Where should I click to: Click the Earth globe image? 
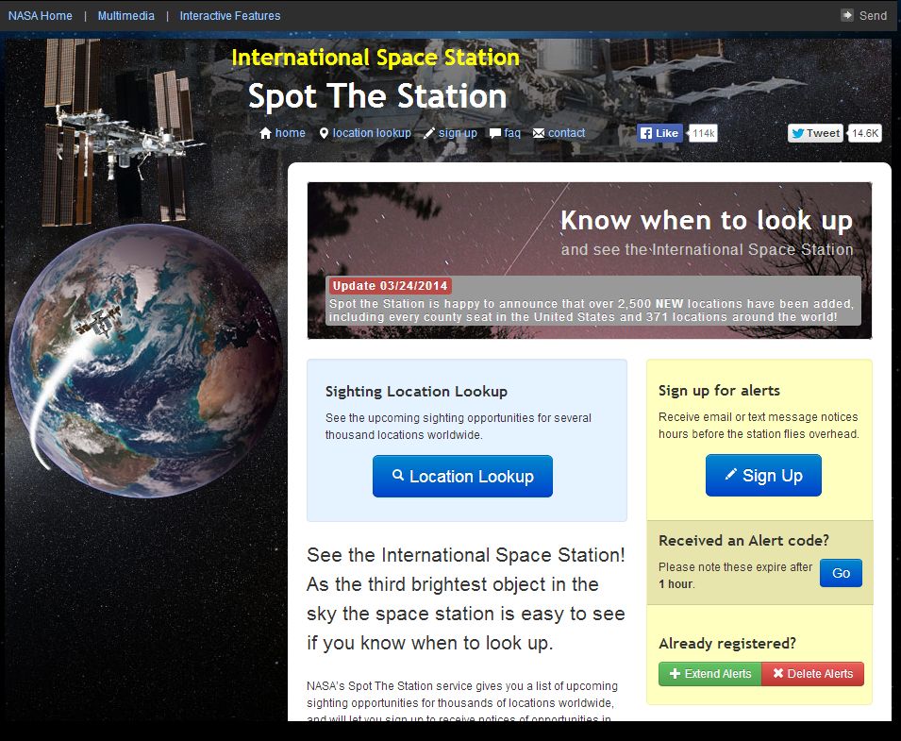[145, 361]
